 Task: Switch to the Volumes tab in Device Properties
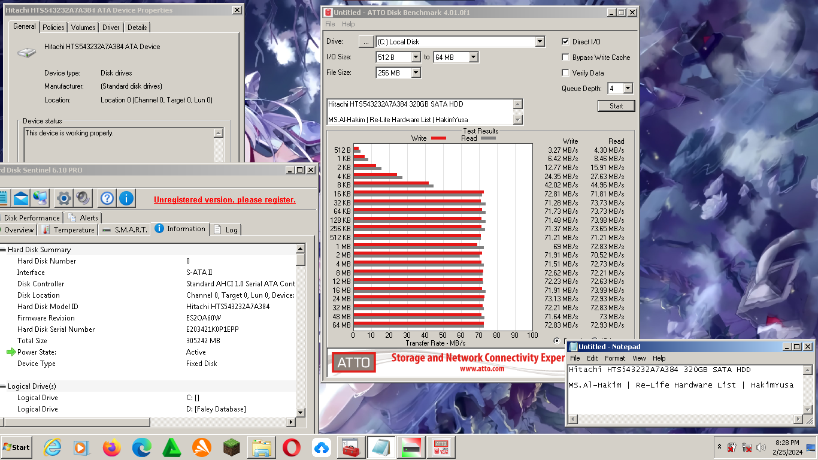click(83, 27)
